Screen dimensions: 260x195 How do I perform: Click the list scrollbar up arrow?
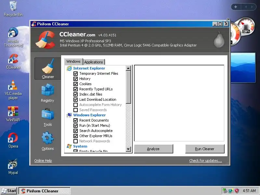(x=128, y=68)
